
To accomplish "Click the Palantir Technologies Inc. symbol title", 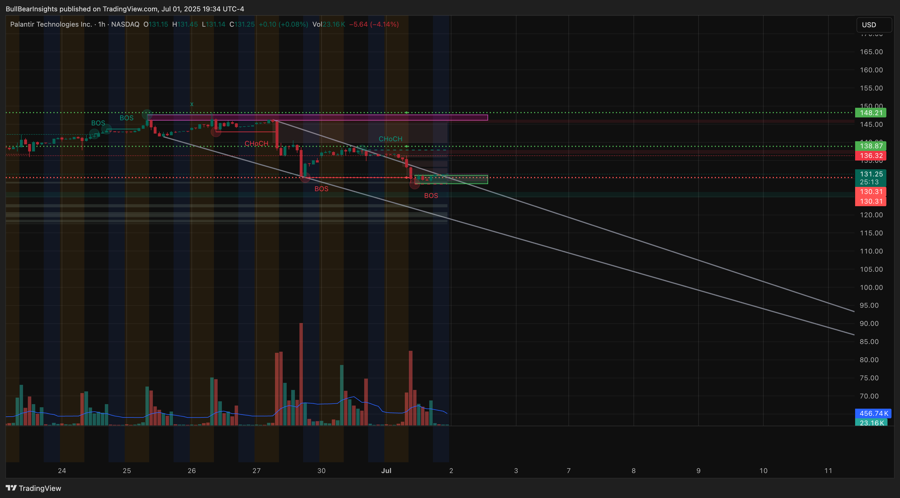I will 51,24.
